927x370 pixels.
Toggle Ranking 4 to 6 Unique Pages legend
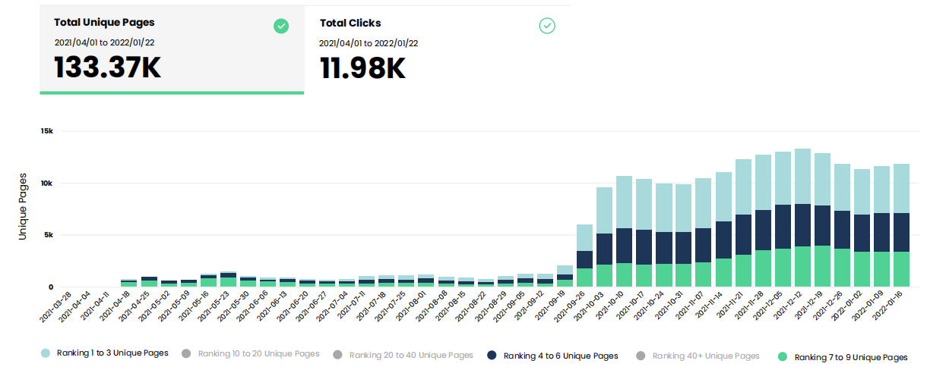coord(552,355)
